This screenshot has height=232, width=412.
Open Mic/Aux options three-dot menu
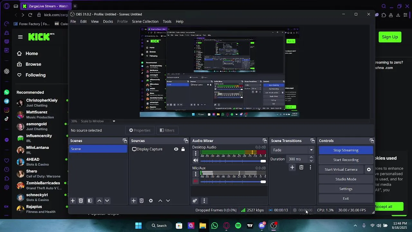[196, 174]
